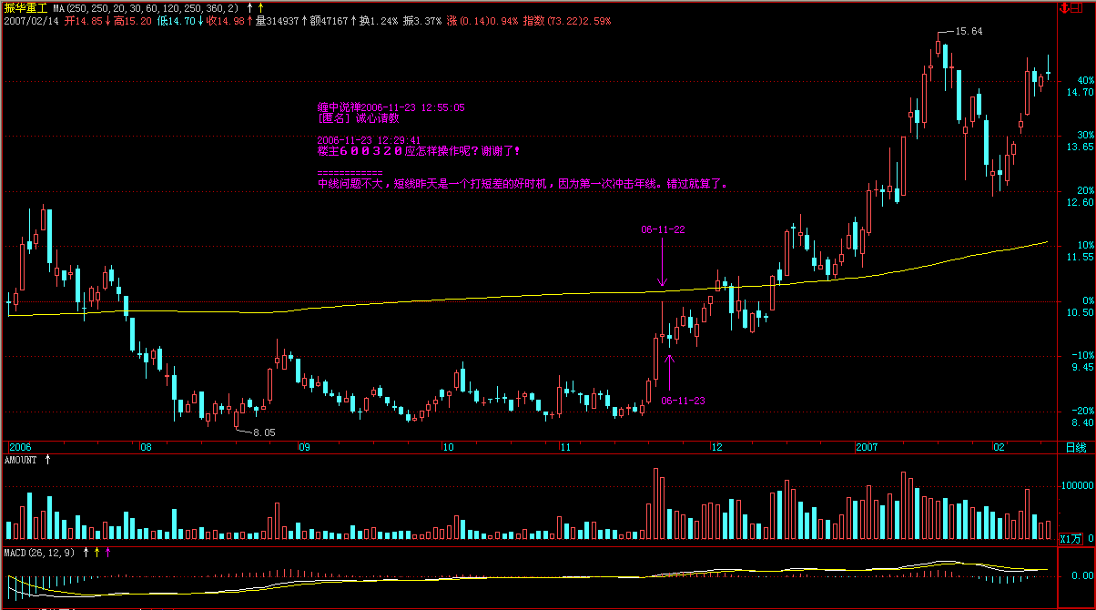Click the white arrow beside AMOUNT label
Viewport: 1096px width, 610px height.
pyautogui.click(x=47, y=460)
